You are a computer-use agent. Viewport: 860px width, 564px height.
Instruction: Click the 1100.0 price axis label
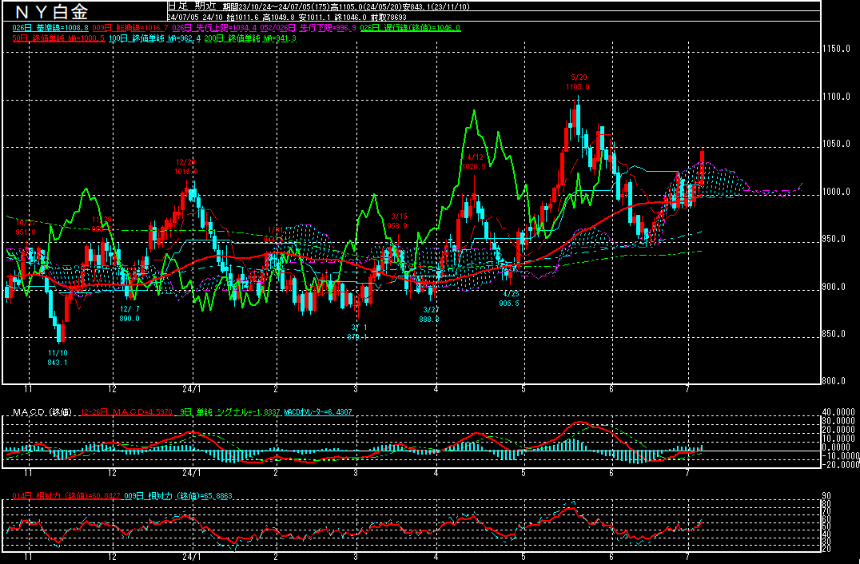pos(836,97)
